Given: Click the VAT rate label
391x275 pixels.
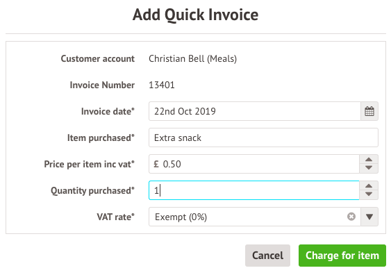Looking at the screenshot, I should click(116, 217).
